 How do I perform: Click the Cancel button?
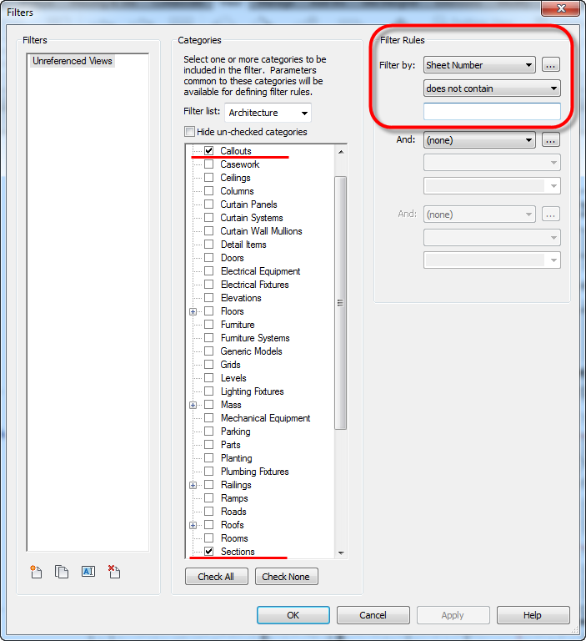click(x=373, y=615)
